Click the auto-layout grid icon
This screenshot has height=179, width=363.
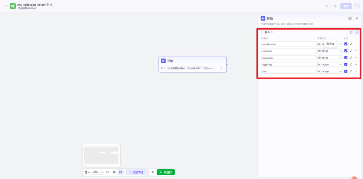coord(114,172)
